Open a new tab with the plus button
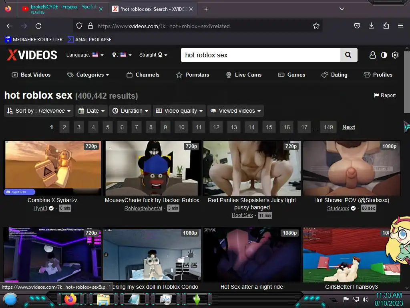Image resolution: width=410 pixels, height=308 pixels. [x=206, y=9]
